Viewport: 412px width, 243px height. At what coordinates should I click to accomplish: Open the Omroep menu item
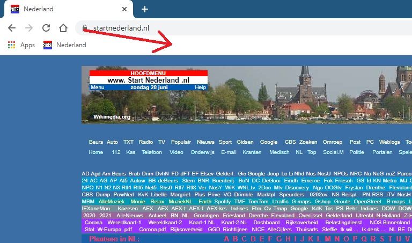click(333, 142)
